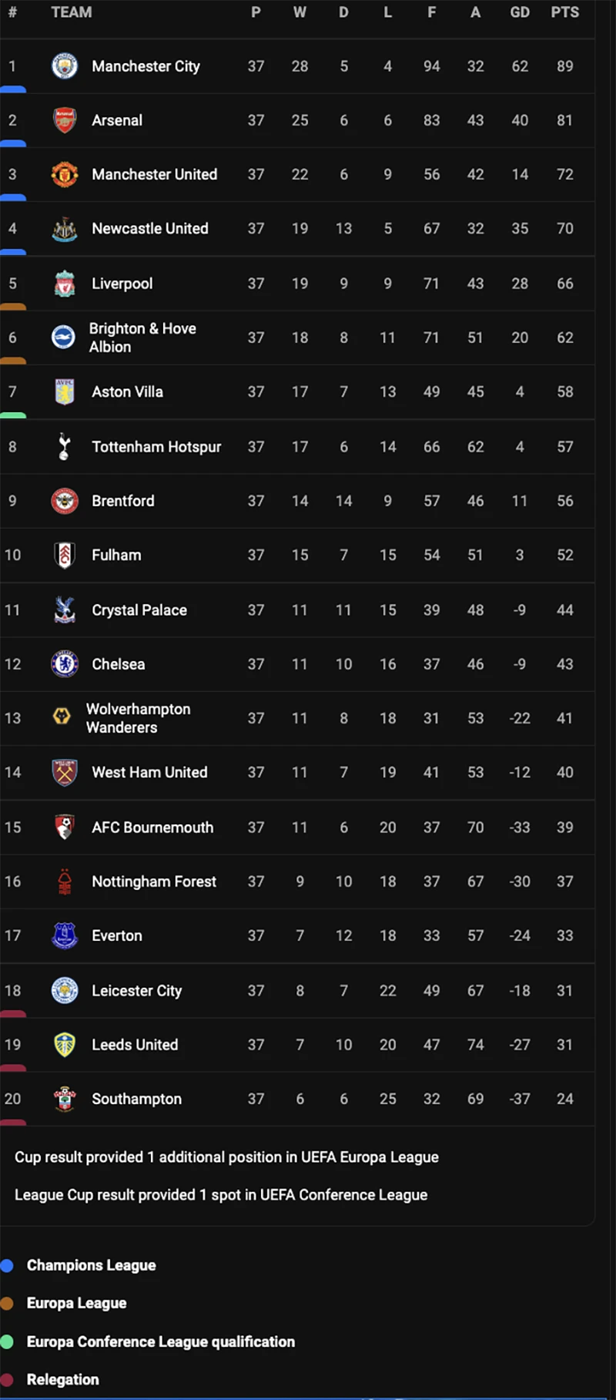Click the PTS column header
616x1400 pixels.
[x=564, y=12]
